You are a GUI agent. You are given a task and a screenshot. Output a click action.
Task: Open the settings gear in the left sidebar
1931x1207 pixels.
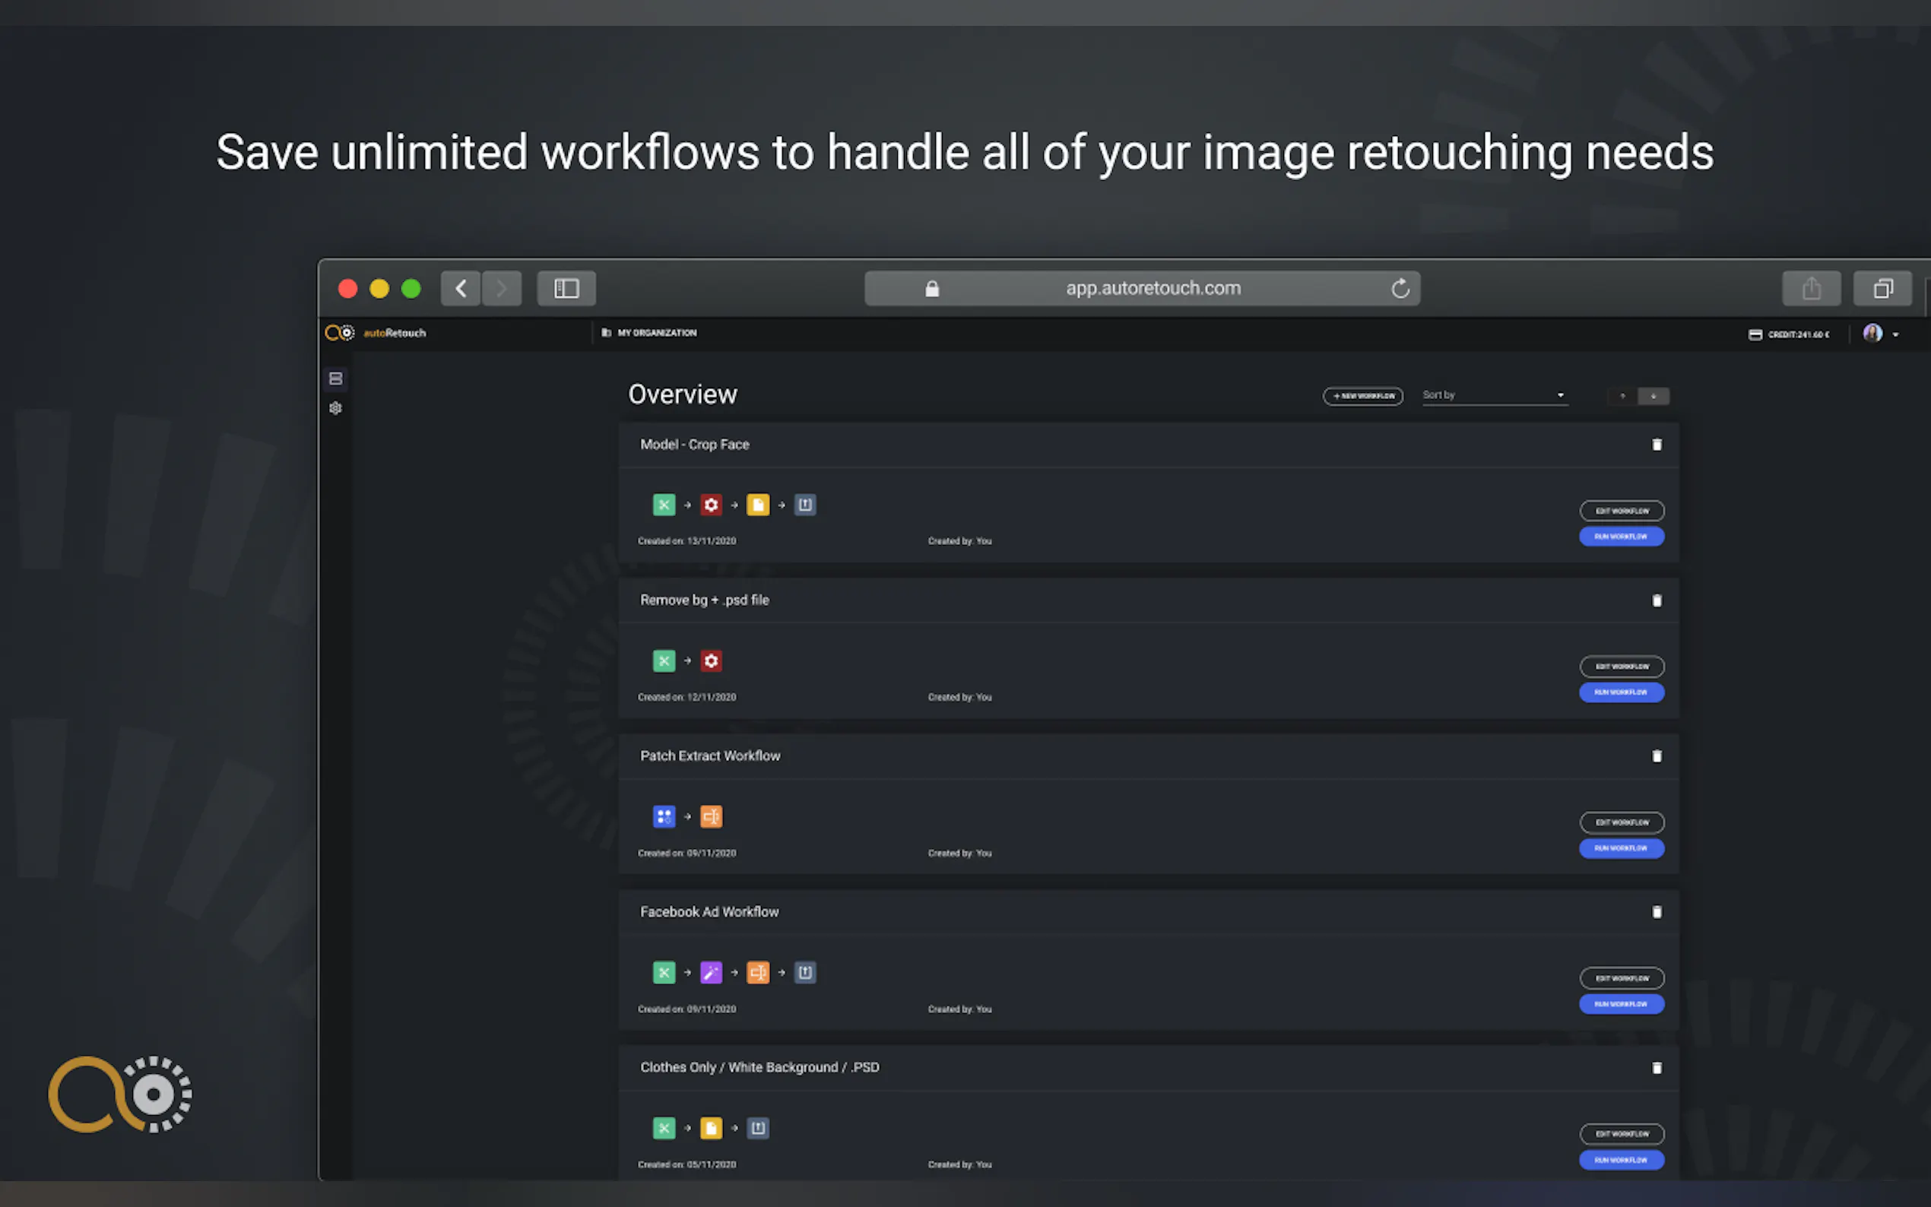(335, 408)
